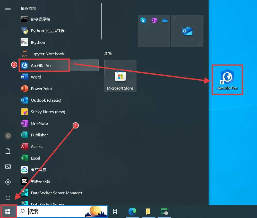The image size is (257, 218).
Task: Open Task View on the taskbar
Action: [116, 212]
